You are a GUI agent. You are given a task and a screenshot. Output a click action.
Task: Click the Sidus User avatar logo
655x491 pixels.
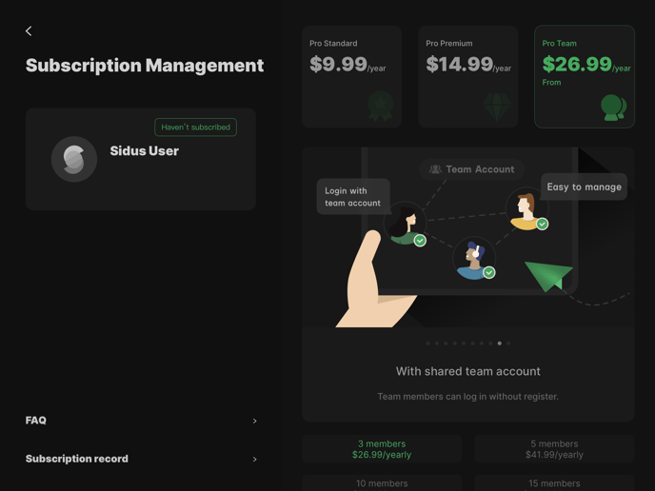point(74,159)
